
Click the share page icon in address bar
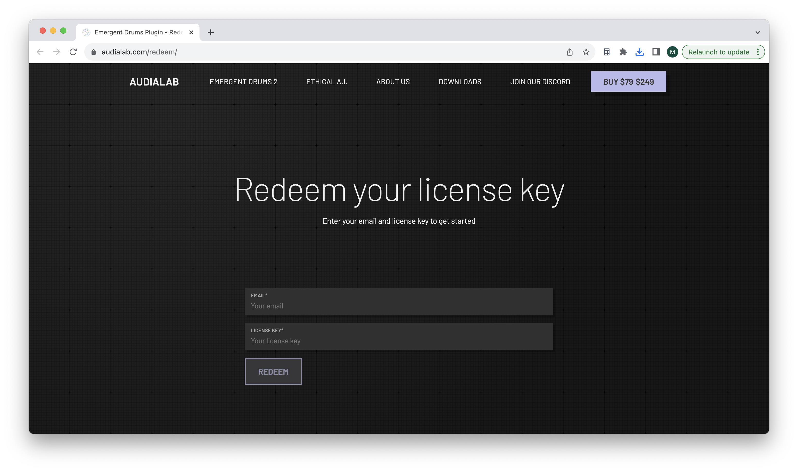569,52
